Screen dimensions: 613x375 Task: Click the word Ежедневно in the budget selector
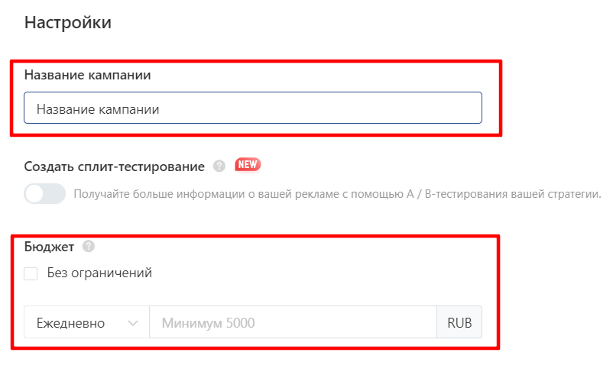(71, 323)
